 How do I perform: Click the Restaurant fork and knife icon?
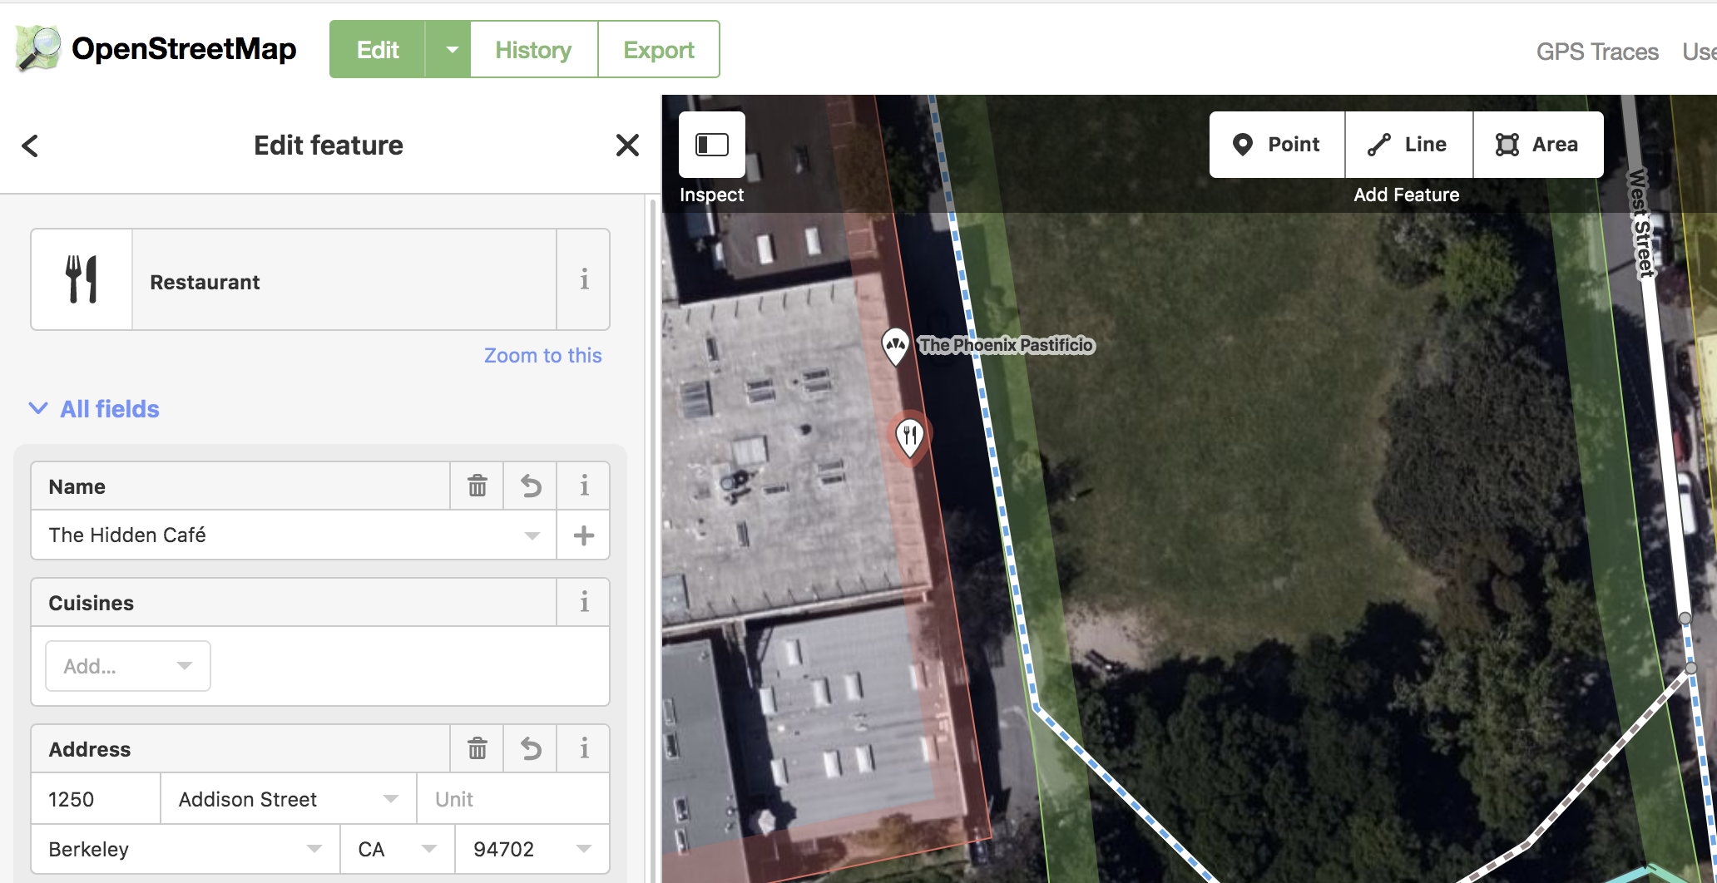click(x=82, y=279)
